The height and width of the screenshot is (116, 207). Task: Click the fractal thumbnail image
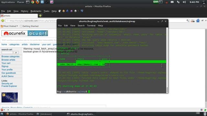coord(10,97)
